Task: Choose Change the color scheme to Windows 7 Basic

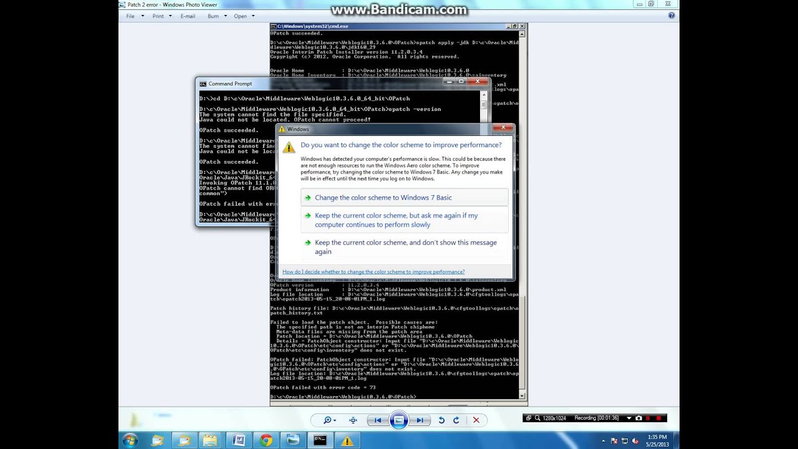Action: pos(404,198)
